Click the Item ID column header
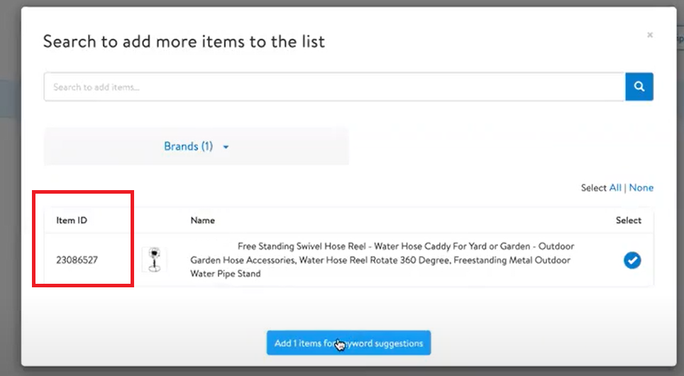This screenshot has height=376, width=684. pos(72,221)
